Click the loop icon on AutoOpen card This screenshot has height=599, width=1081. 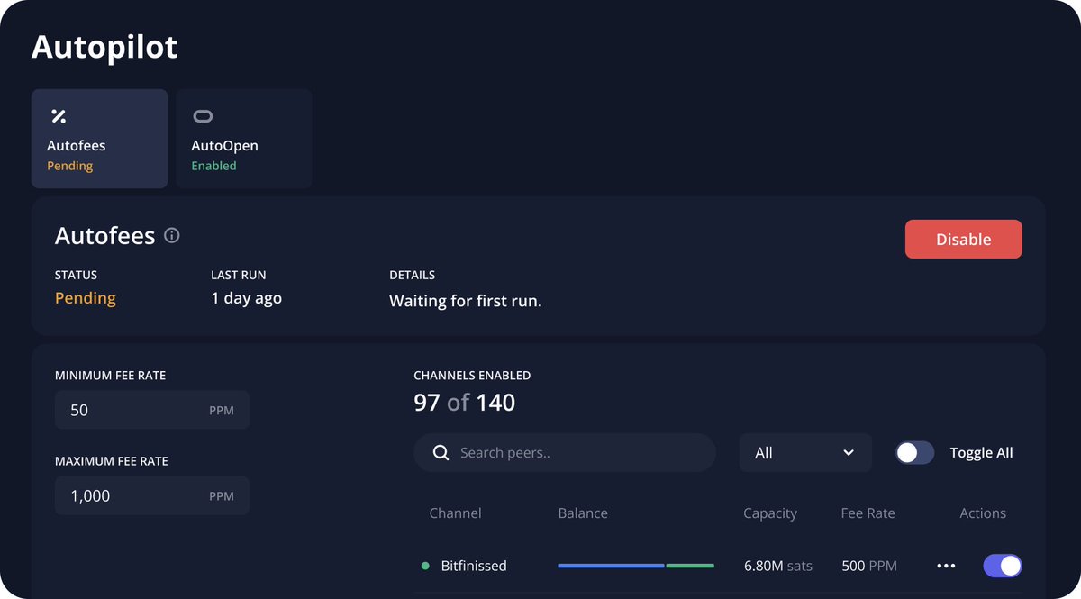pos(204,116)
